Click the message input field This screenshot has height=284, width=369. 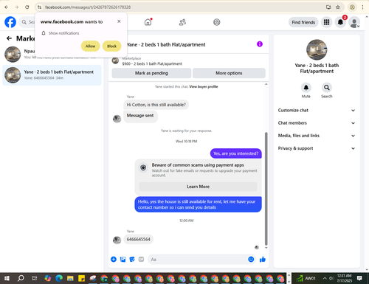coord(198,259)
